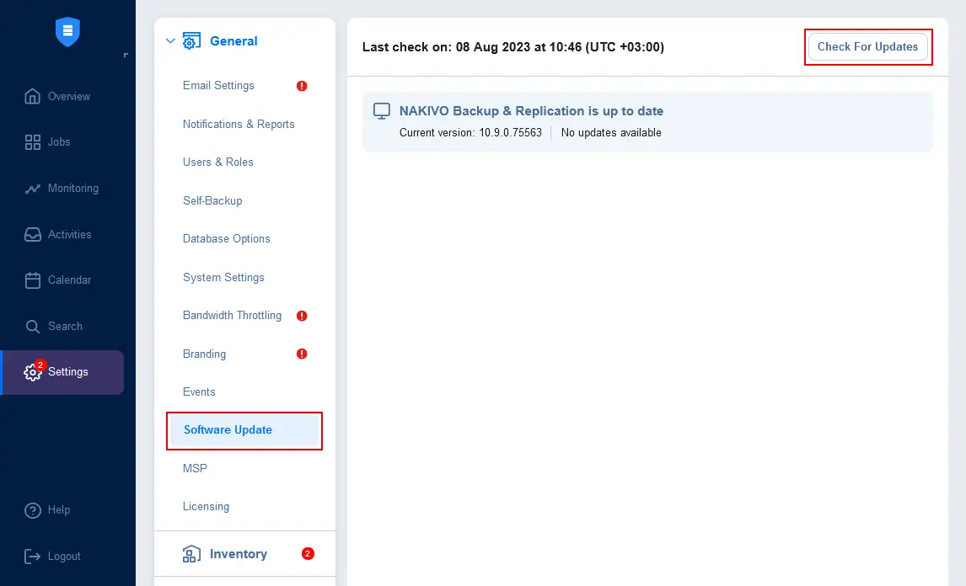Image resolution: width=966 pixels, height=586 pixels.
Task: Open Bandwidth Throttling settings
Action: coord(233,316)
